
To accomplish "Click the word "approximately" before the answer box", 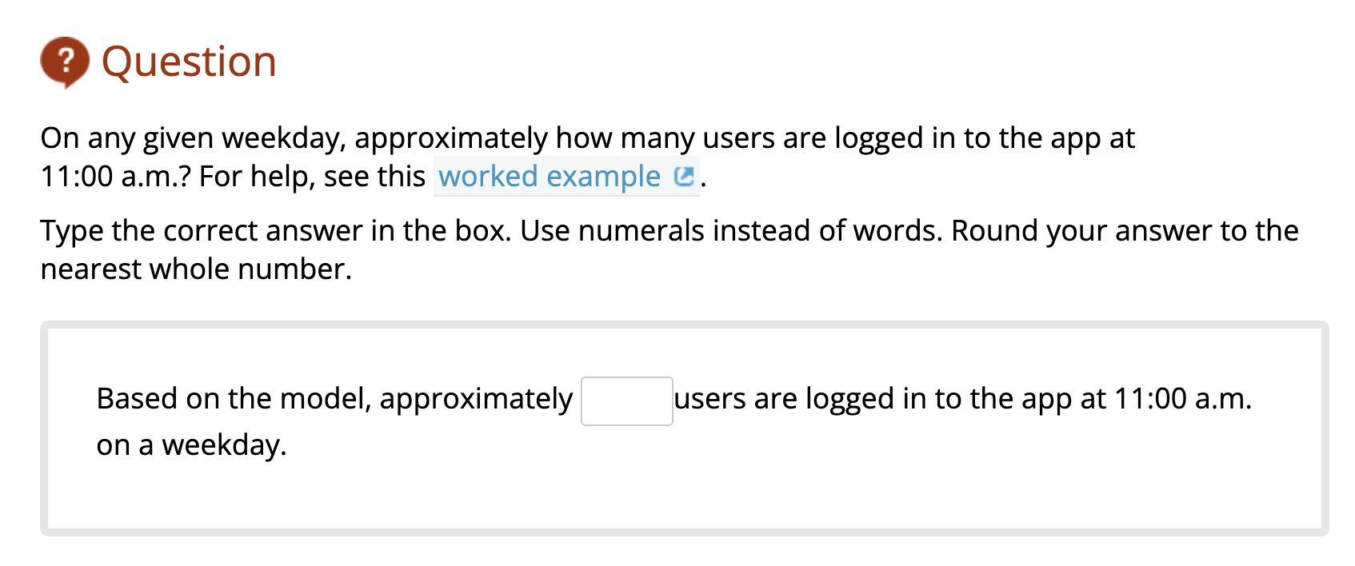I will pyautogui.click(x=476, y=399).
